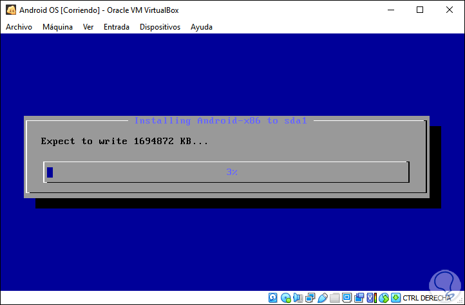The height and width of the screenshot is (305, 465).
Task: Click the CTRL DERECHA host key label
Action: 426,298
